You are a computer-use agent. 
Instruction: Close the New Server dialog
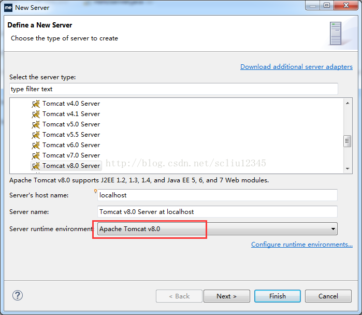coord(346,5)
